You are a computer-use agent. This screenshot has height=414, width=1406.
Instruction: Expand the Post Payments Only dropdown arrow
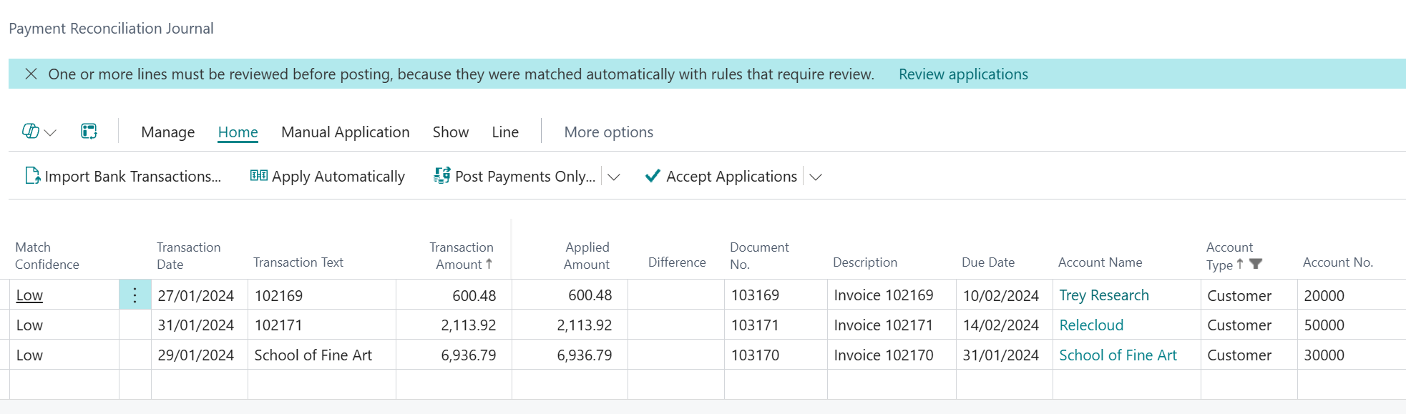click(x=614, y=177)
